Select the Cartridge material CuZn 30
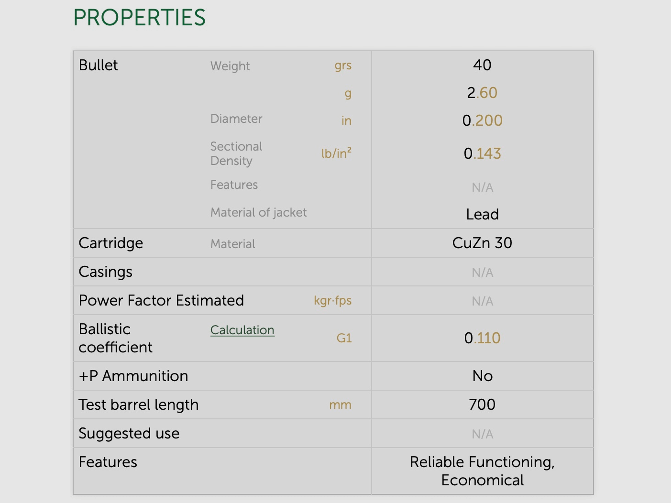 click(x=483, y=243)
